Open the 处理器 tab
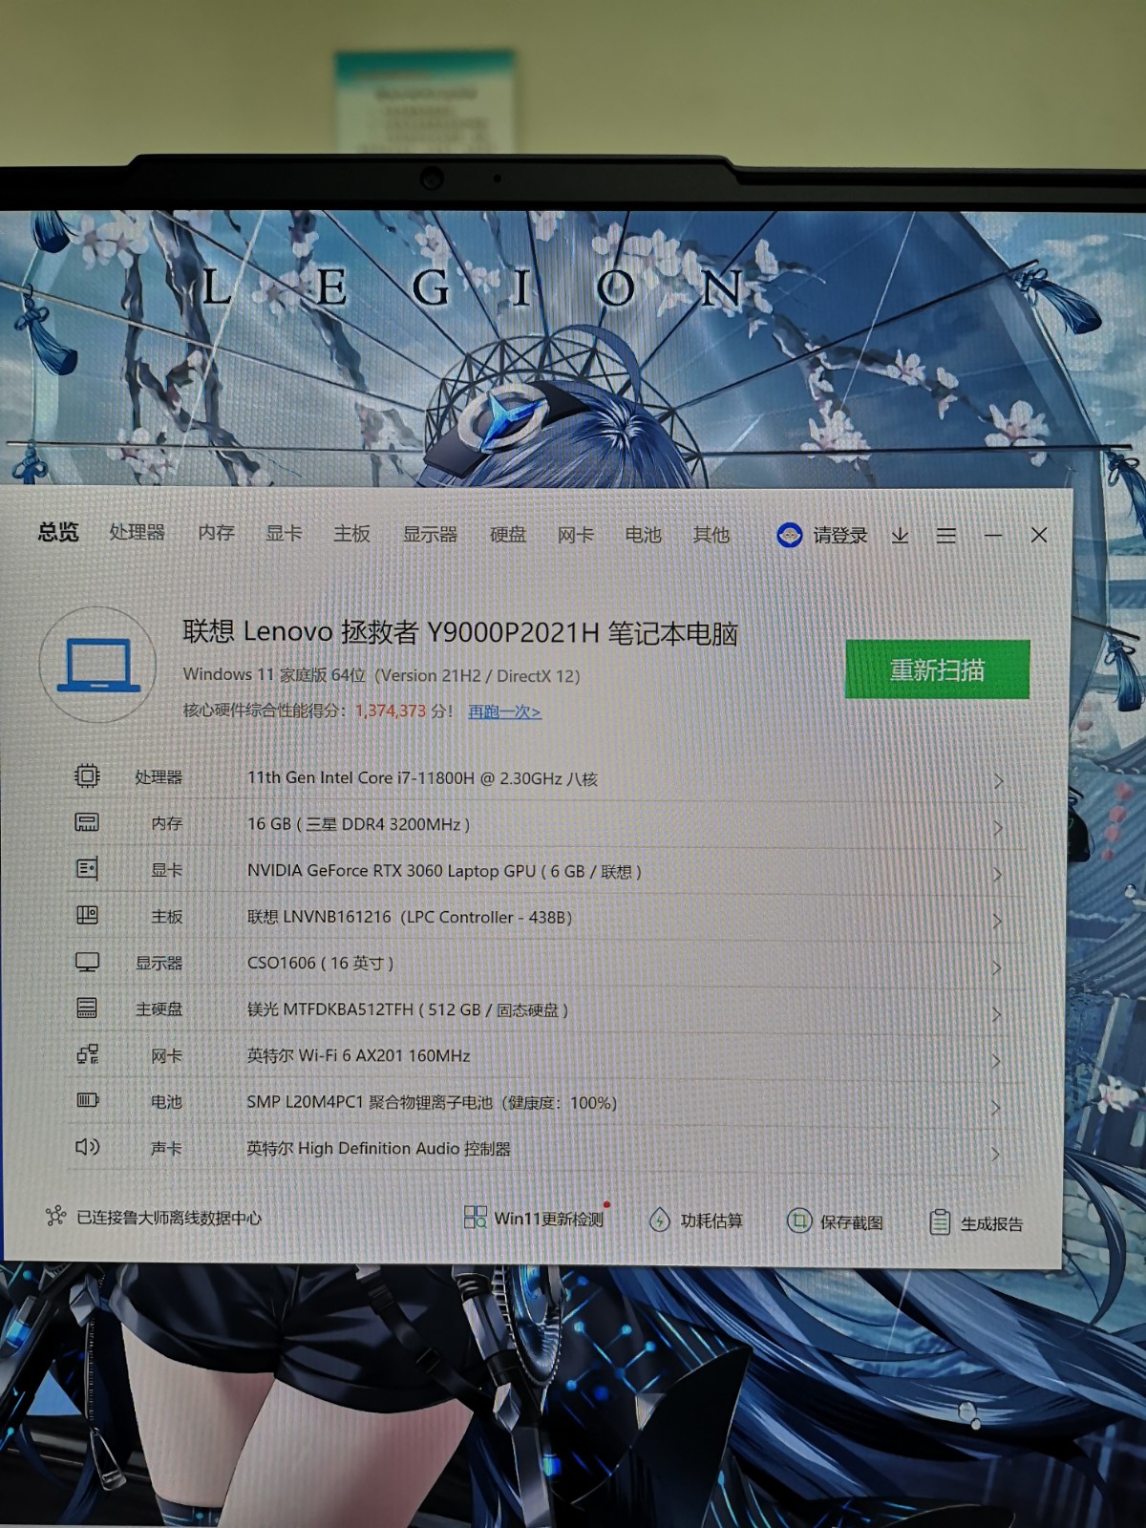The image size is (1146, 1528). point(137,532)
